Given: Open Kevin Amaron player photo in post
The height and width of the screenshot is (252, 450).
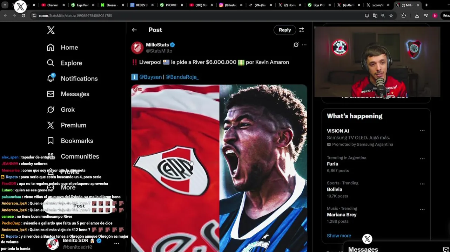Looking at the screenshot, I should (263, 168).
